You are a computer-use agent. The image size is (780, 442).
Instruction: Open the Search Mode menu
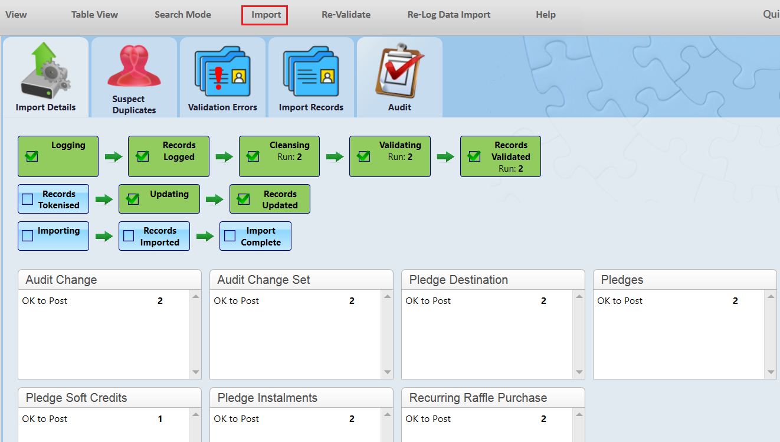pyautogui.click(x=183, y=15)
